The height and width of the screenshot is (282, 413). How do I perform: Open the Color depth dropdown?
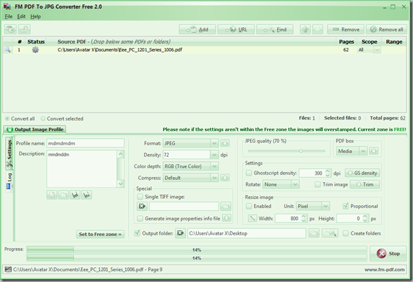point(214,166)
